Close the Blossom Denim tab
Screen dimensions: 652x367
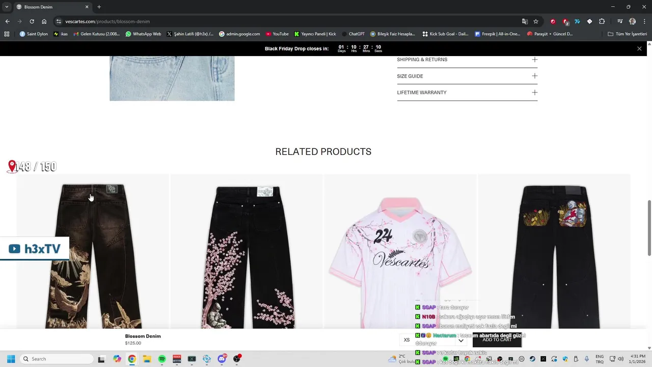tap(87, 7)
